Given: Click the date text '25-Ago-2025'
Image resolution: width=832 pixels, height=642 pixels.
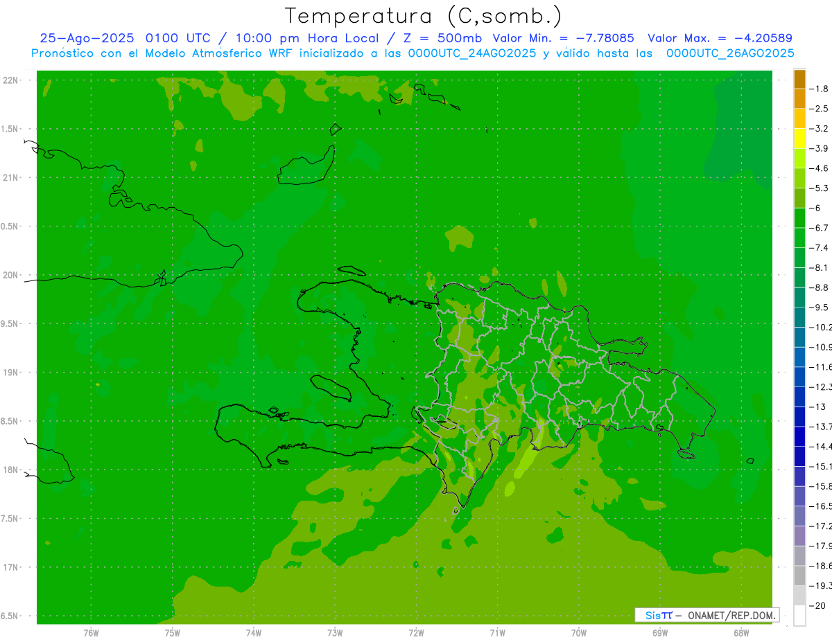Looking at the screenshot, I should tap(87, 38).
